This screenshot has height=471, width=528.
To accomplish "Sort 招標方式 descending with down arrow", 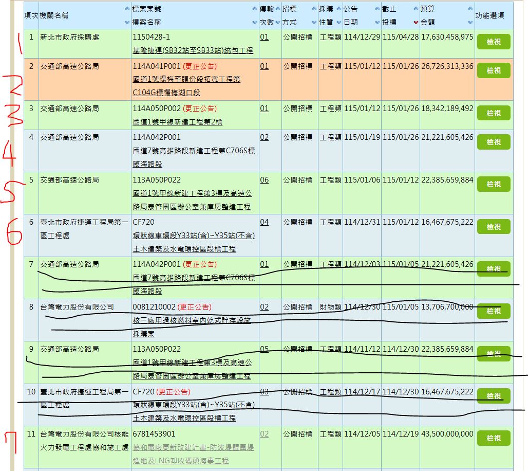I will (314, 23).
